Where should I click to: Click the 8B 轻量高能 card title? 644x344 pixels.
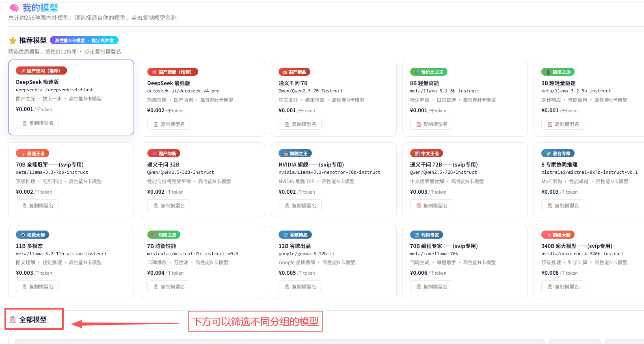[424, 83]
